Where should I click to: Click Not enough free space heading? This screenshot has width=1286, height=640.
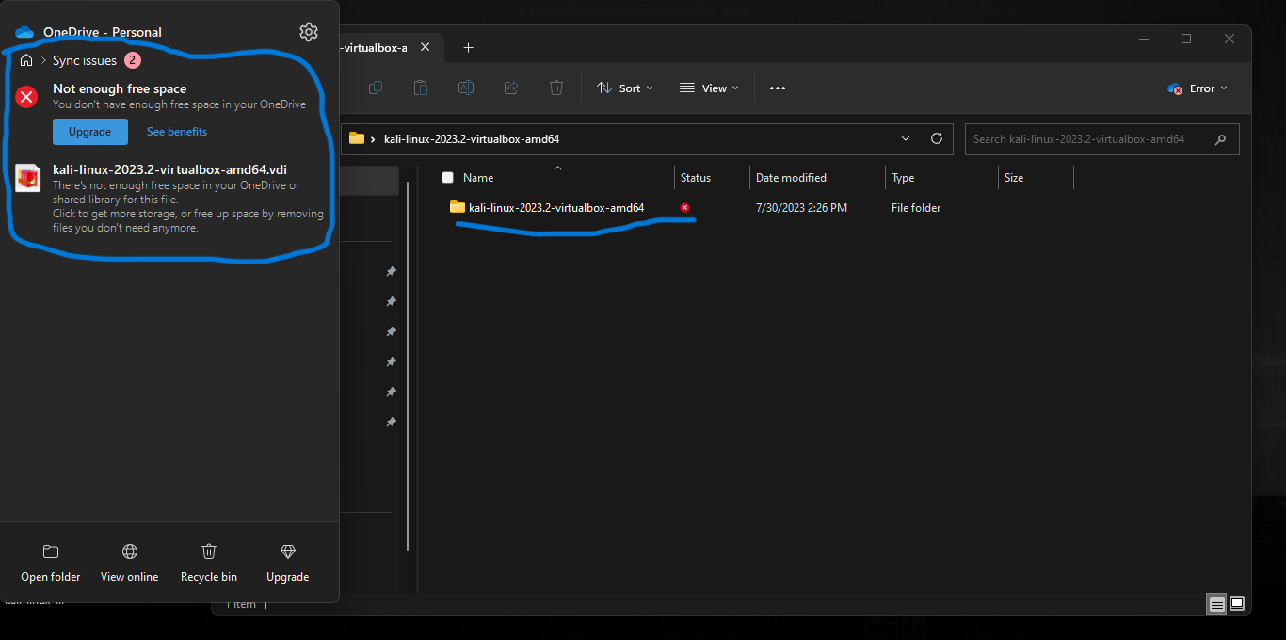pos(120,89)
